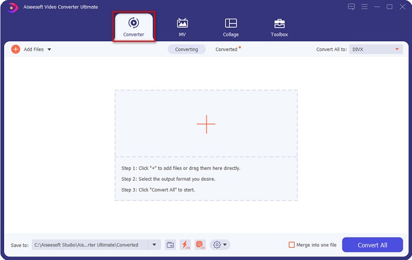This screenshot has height=260, width=412.
Task: Select the Converting tab
Action: tap(187, 49)
